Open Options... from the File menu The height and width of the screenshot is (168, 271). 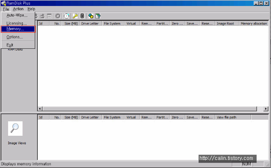18,37
